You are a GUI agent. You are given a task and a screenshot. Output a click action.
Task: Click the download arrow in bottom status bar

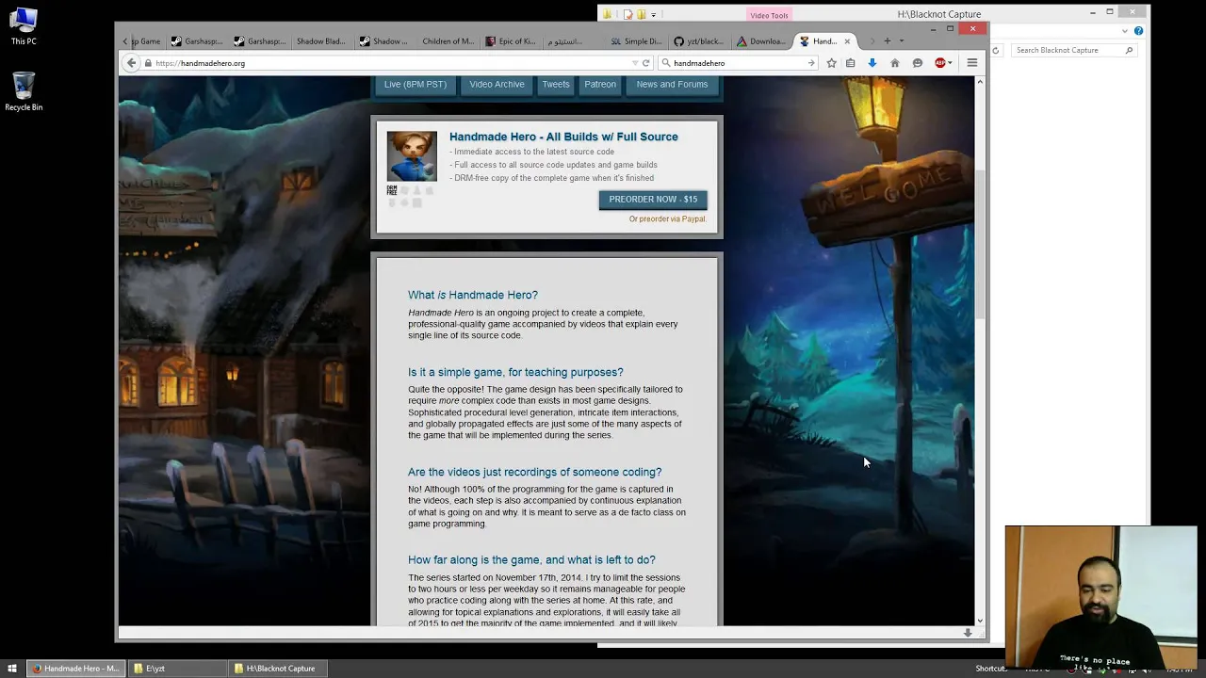pos(968,633)
